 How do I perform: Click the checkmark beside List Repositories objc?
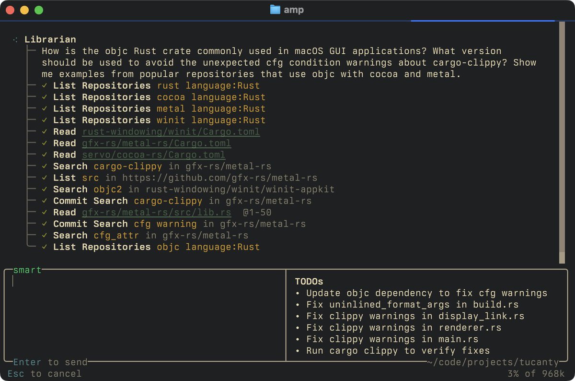point(45,247)
